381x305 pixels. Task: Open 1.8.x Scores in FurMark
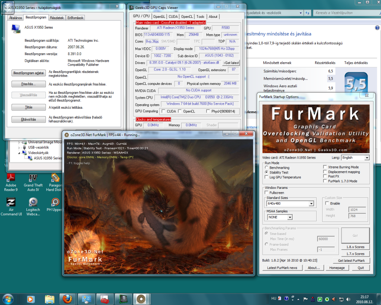coord(355,247)
